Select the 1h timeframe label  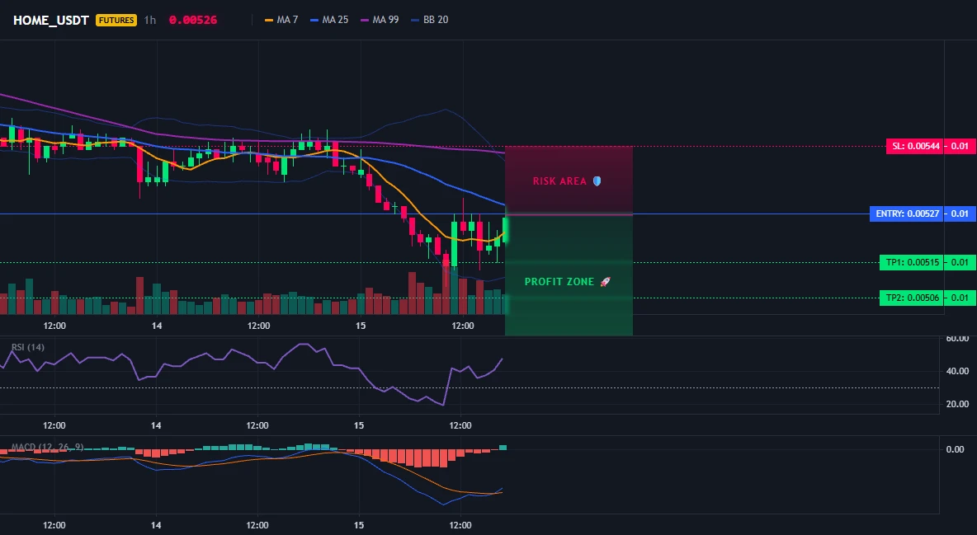click(149, 20)
